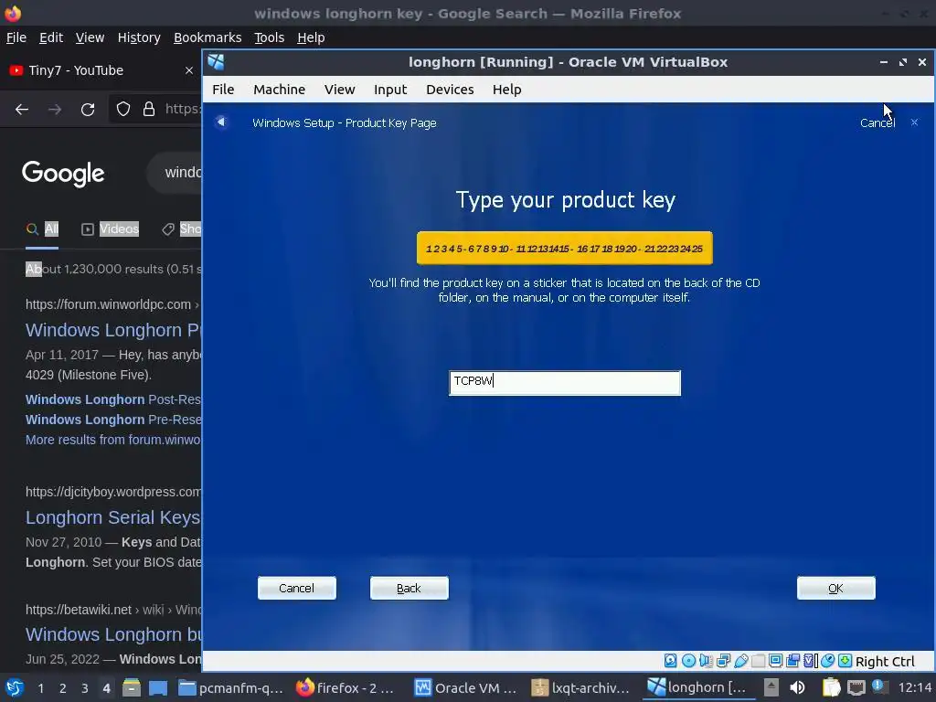This screenshot has width=936, height=702.
Task: Click Back button in Windows Setup
Action: tap(409, 588)
